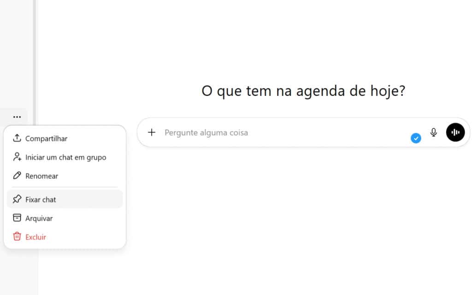The image size is (472, 295).
Task: Choose Arquivar to archive the chat
Action: (x=40, y=218)
